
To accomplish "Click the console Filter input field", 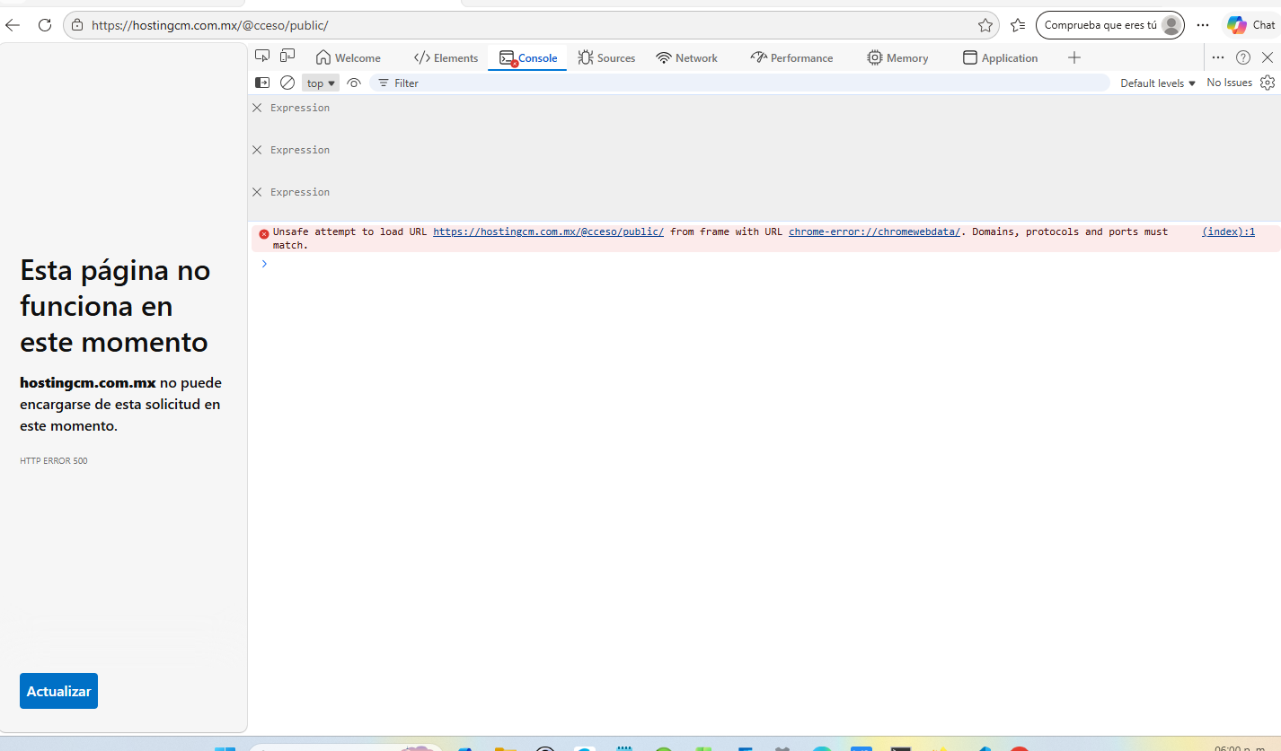I will tap(739, 83).
